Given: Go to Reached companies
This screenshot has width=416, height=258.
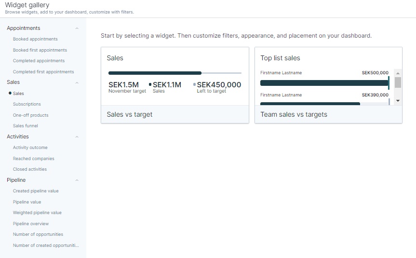Looking at the screenshot, I should click(33, 159).
